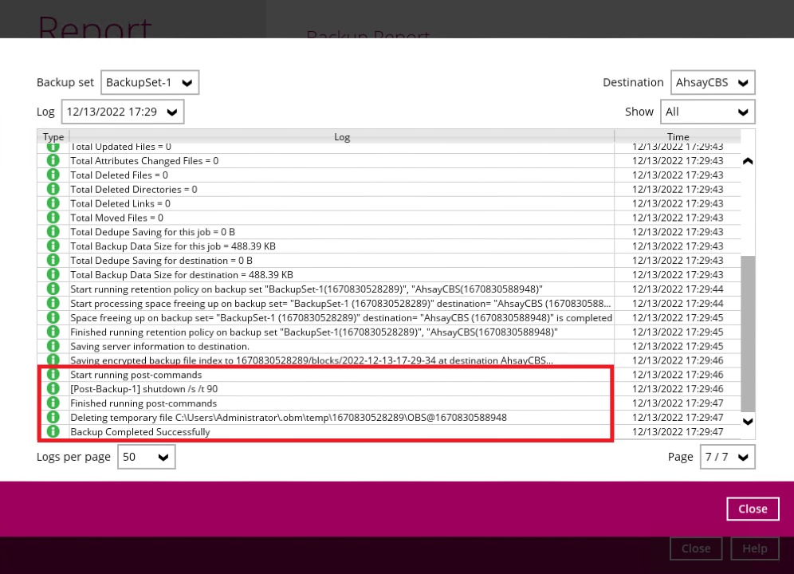Click info icon next to 'Total Deleted Files = 0'

[x=53, y=175]
